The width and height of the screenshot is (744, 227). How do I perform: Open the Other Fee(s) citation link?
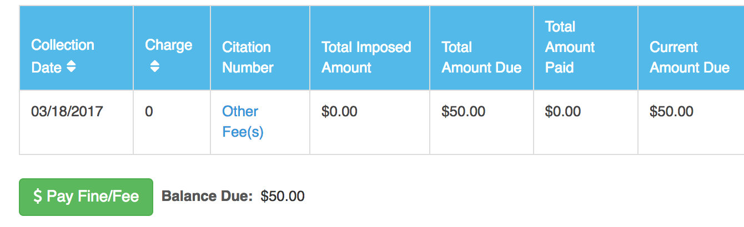click(x=243, y=122)
